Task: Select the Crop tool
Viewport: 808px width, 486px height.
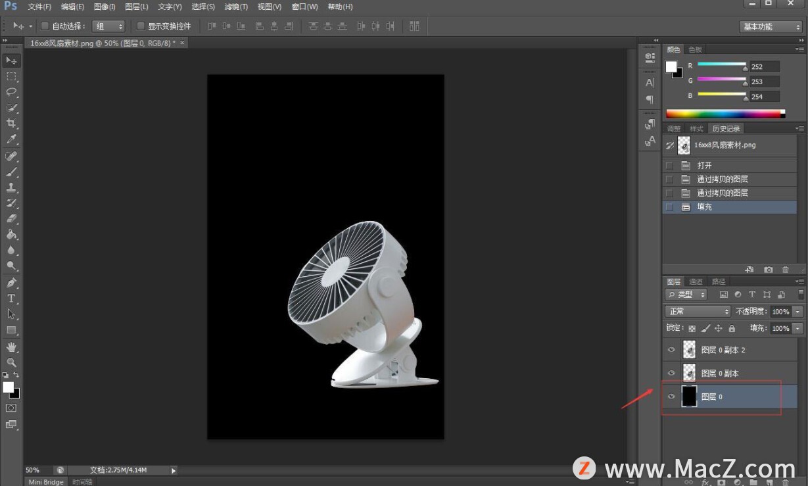Action: (11, 124)
